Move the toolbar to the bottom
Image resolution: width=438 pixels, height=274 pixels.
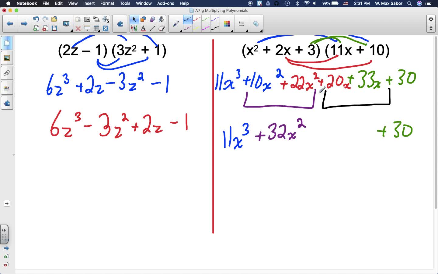coord(431,28)
